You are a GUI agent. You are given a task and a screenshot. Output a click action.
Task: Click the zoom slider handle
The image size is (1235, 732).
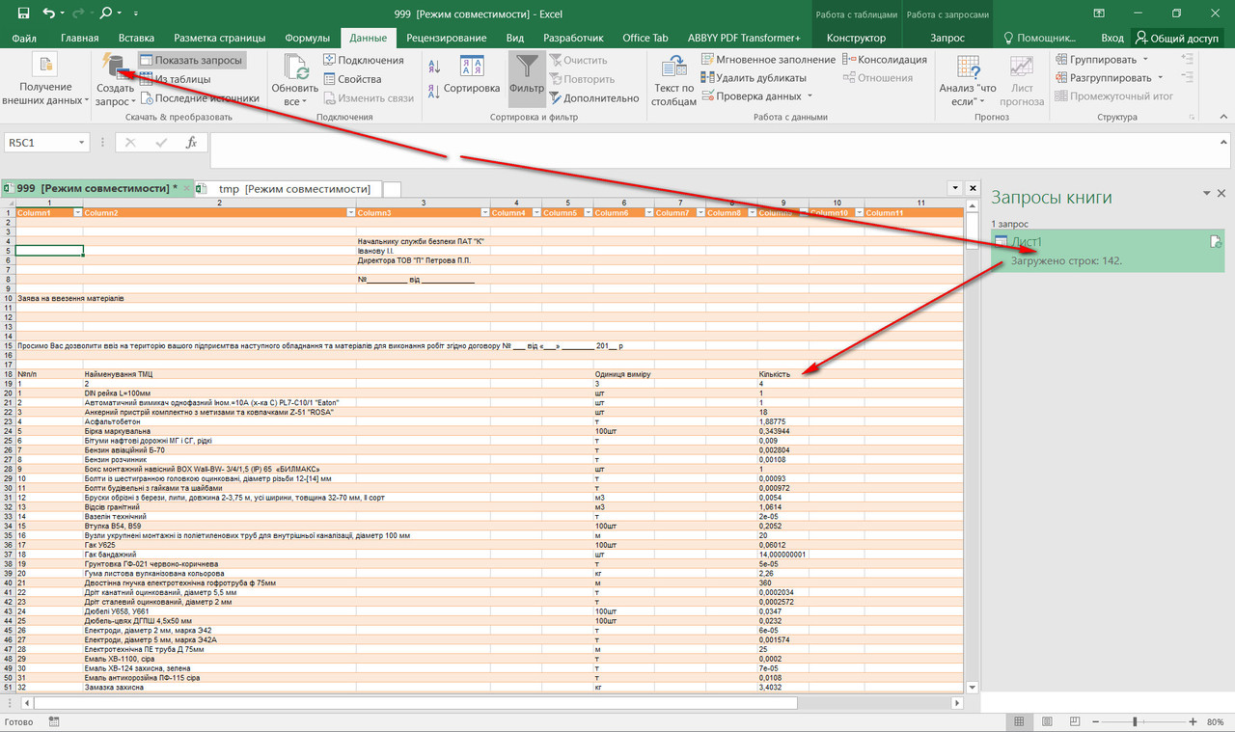click(1135, 721)
